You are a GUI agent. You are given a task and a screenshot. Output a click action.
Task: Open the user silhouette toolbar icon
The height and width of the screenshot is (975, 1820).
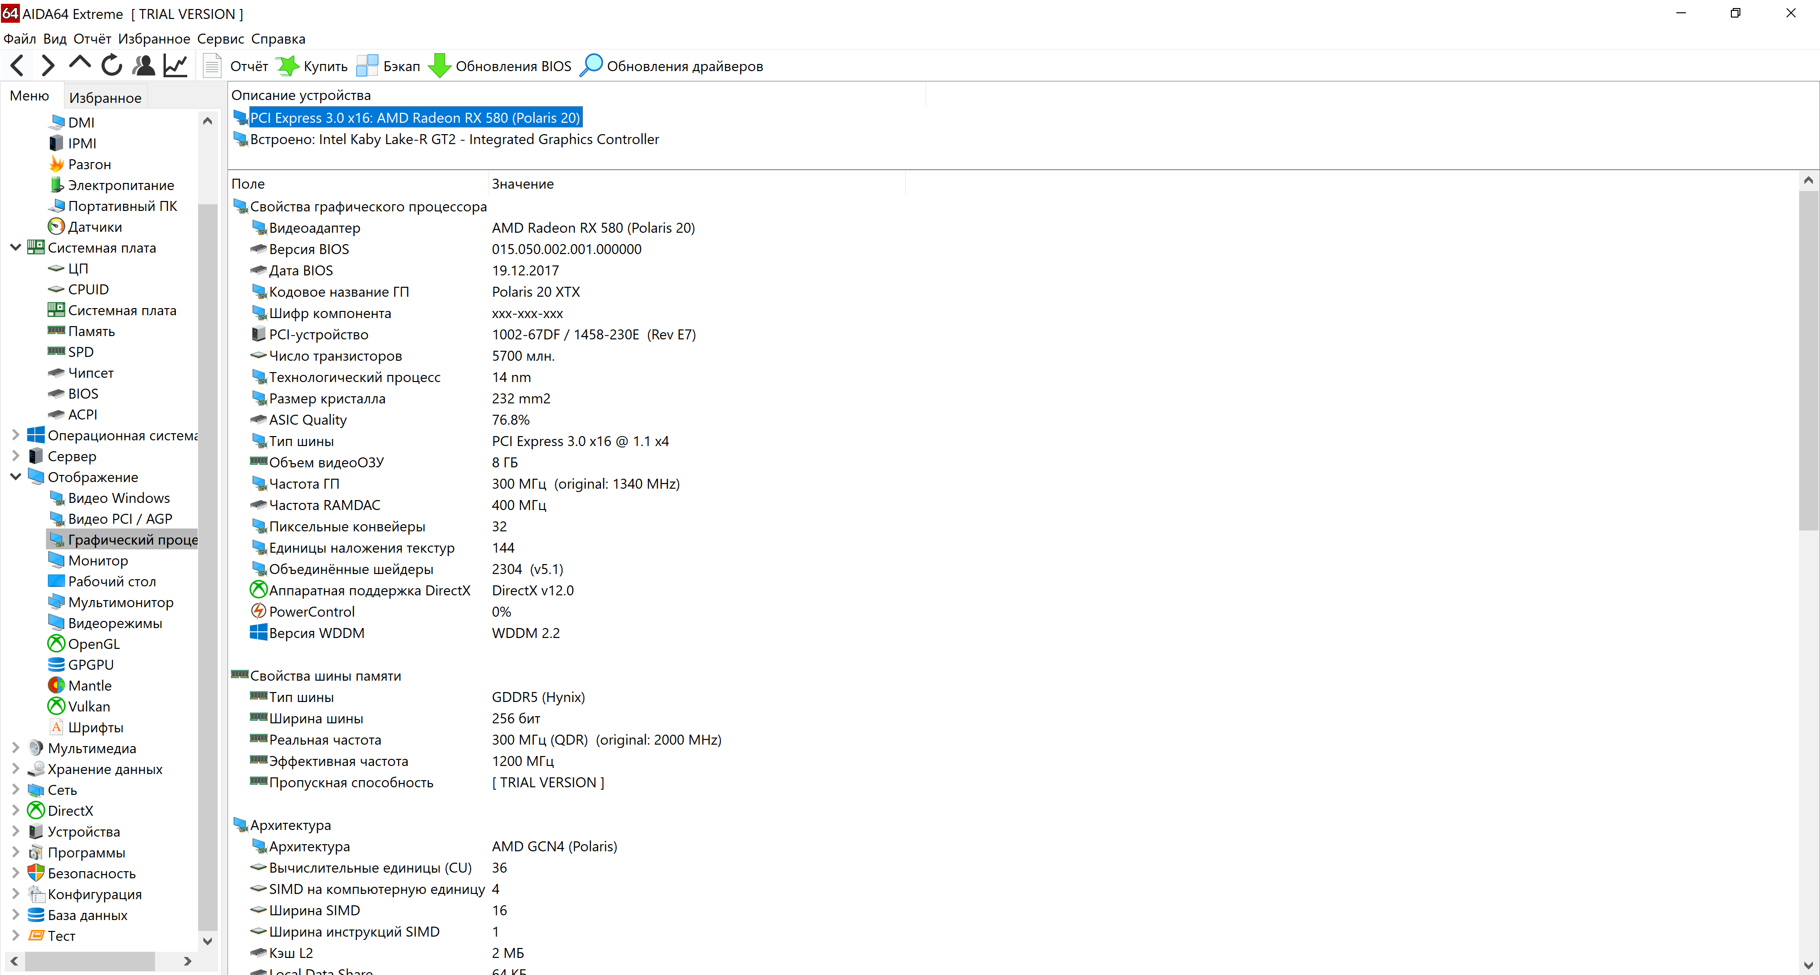click(144, 66)
